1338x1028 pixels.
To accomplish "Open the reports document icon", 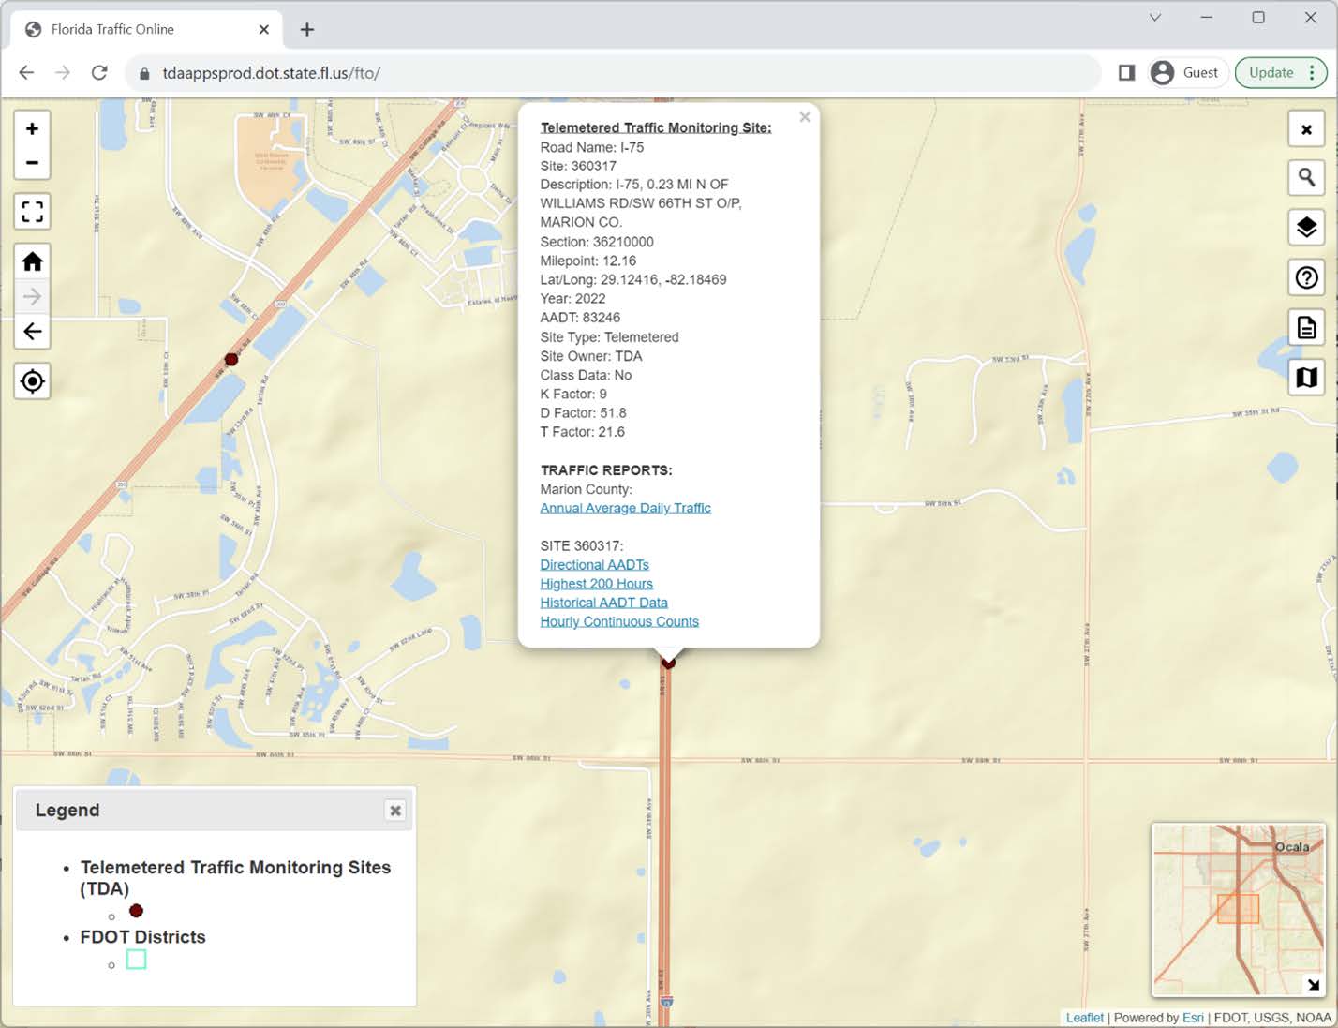I will coord(1306,327).
